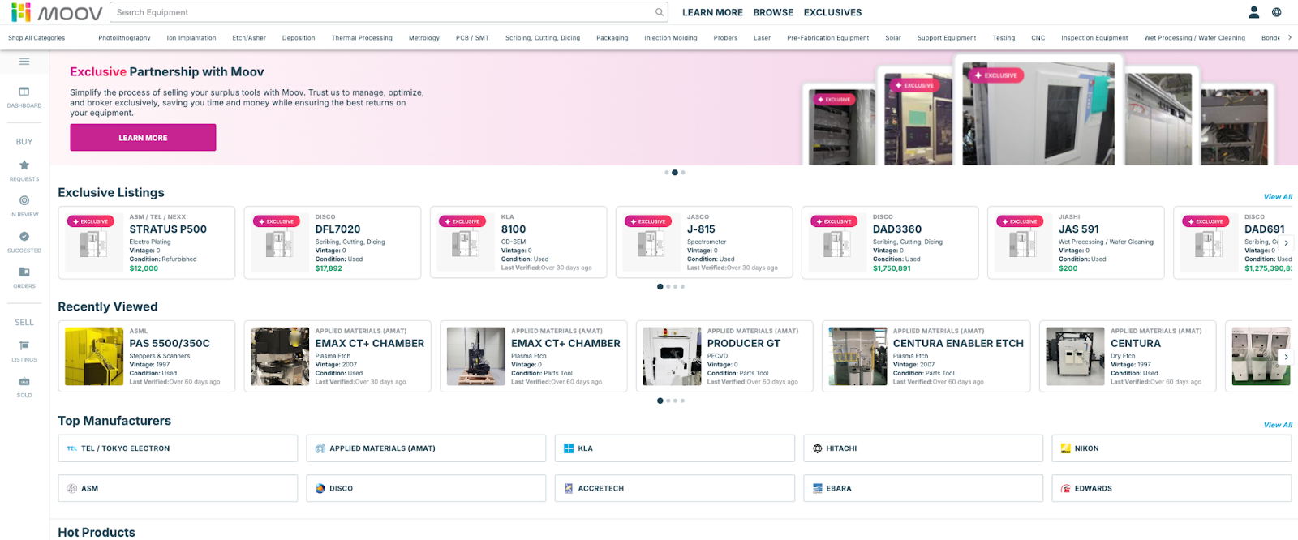Open the Dashboard sidebar icon
Viewport: 1298px width, 540px height.
tap(24, 92)
